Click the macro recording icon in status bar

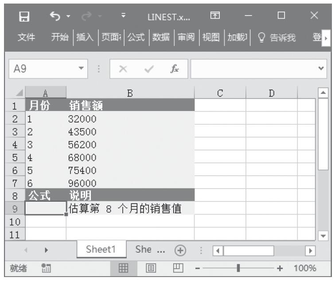(44, 269)
